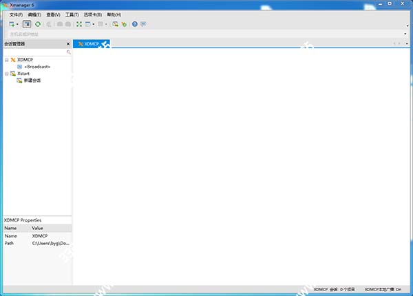Click the search magnifier in Session Manager
The width and height of the screenshot is (413, 296).
tap(68, 52)
